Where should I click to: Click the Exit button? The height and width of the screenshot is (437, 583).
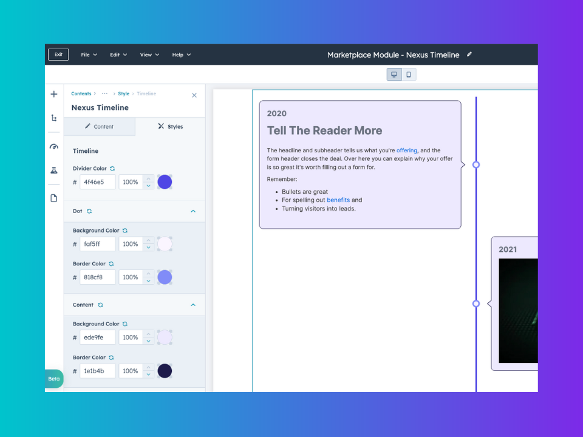[x=58, y=55]
